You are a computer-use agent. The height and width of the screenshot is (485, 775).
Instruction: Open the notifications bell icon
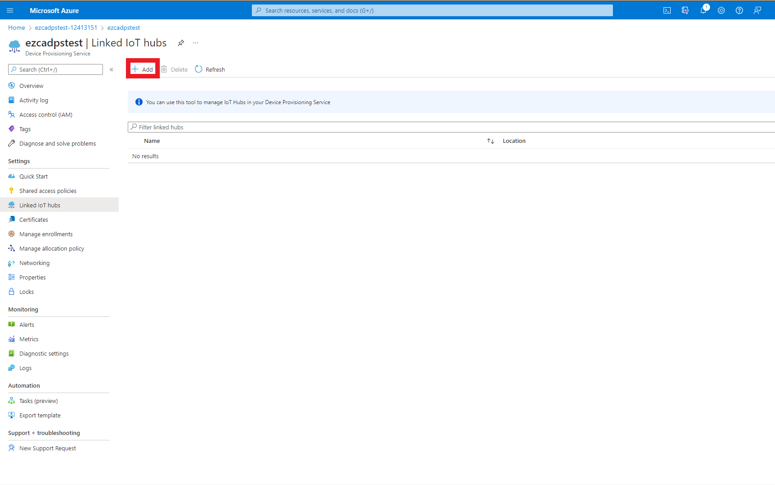pyautogui.click(x=703, y=10)
